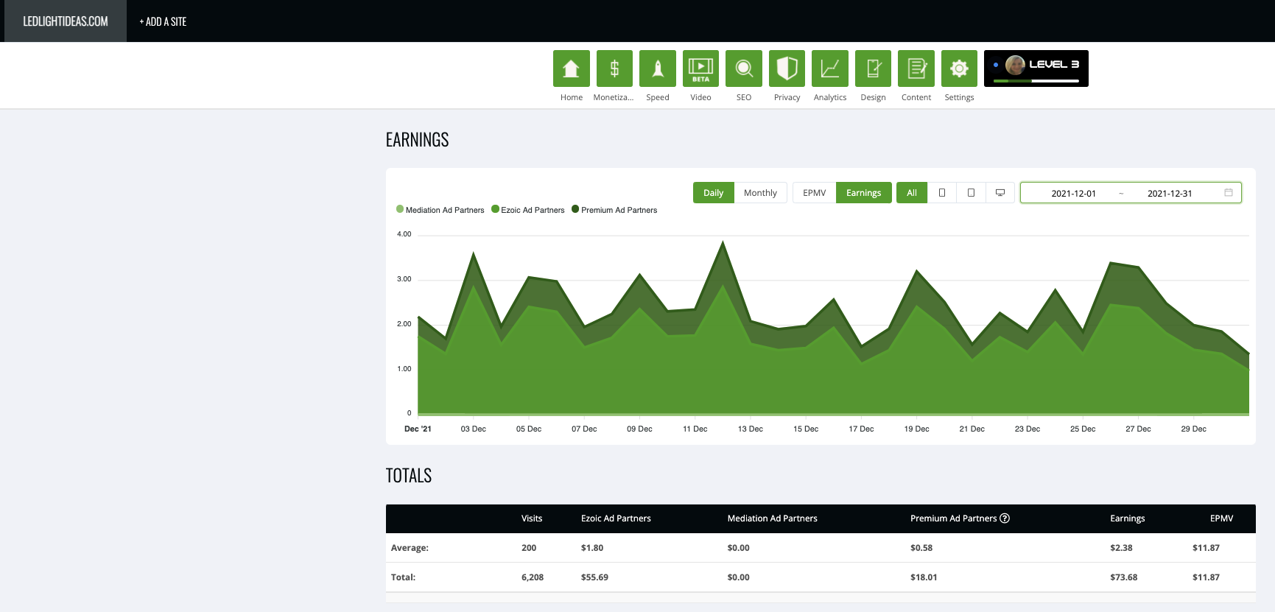
Task: Click the Home label under icon
Action: pos(572,97)
